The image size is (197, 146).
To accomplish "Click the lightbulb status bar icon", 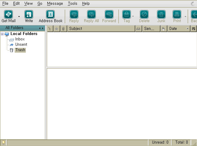I will pos(3,142).
